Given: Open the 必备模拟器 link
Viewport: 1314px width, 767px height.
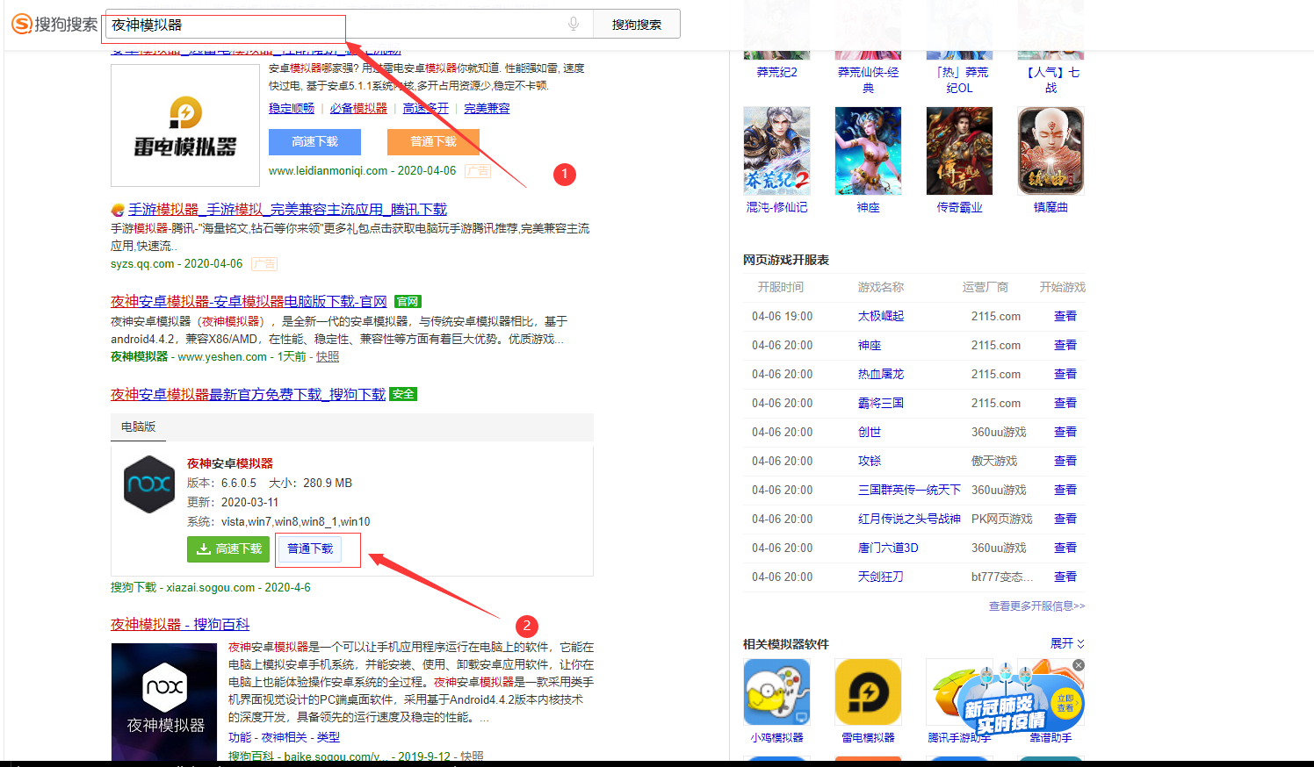Looking at the screenshot, I should pos(358,108).
